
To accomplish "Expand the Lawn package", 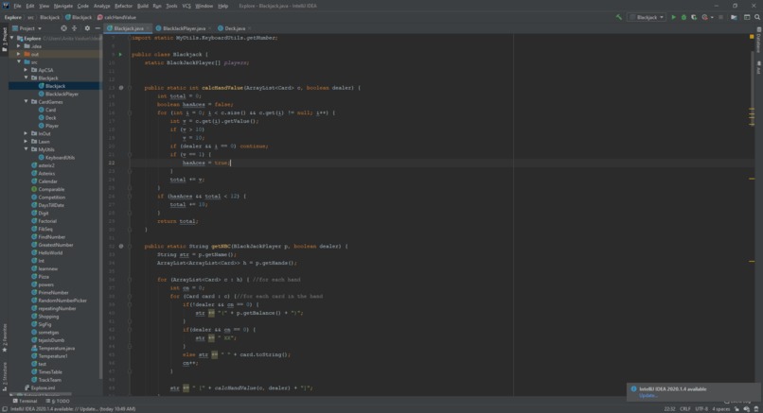I will (x=26, y=142).
